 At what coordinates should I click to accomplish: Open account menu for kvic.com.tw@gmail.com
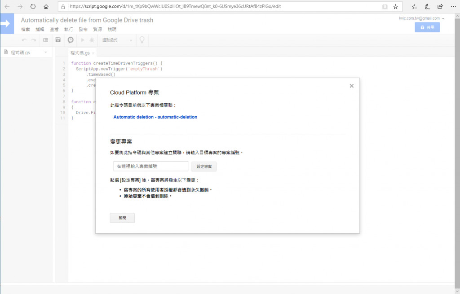tap(421, 18)
